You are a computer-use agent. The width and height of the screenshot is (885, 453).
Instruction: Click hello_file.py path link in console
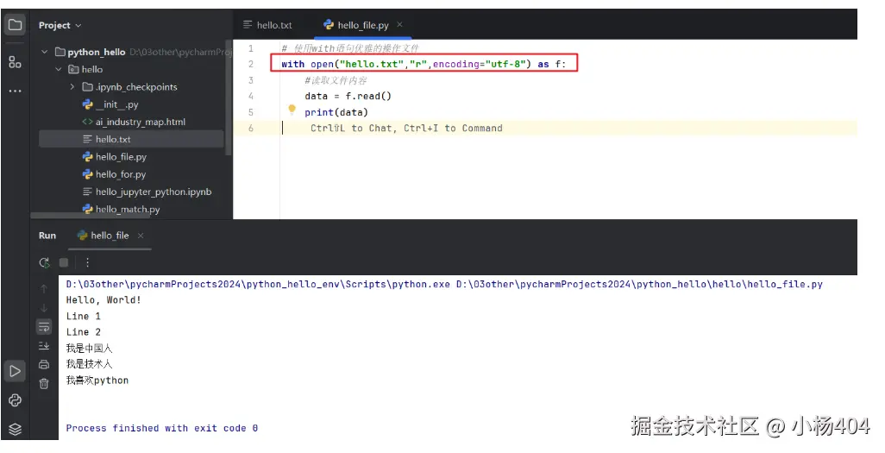pos(639,284)
